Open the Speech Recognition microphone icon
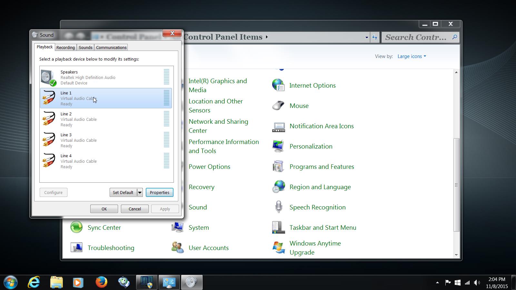 click(x=278, y=207)
